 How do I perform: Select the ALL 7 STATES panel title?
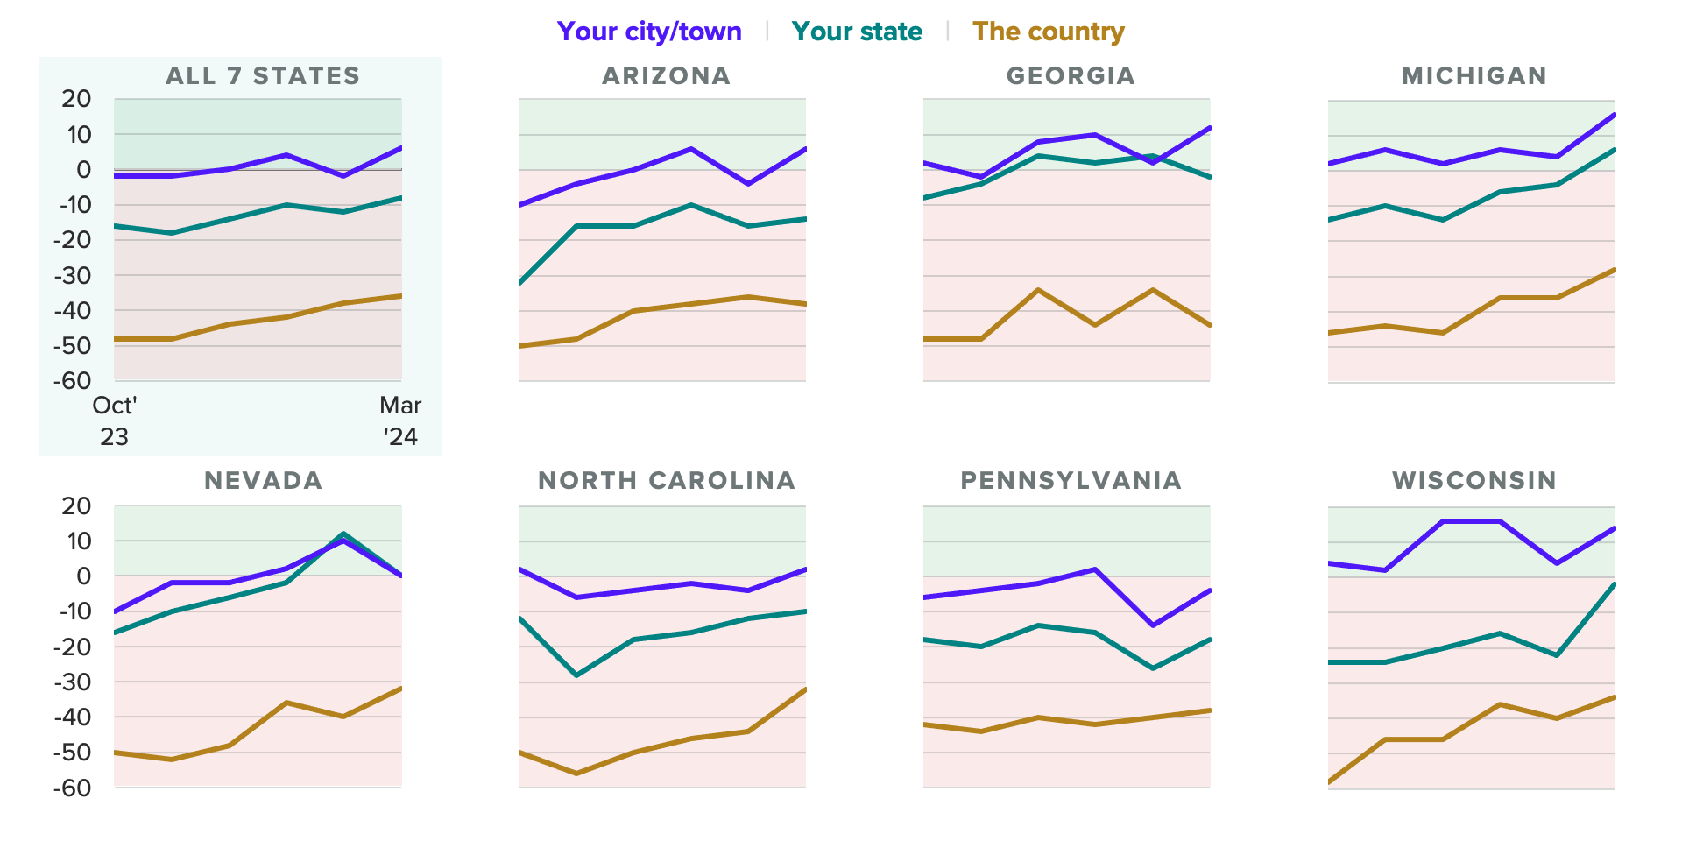tap(263, 76)
